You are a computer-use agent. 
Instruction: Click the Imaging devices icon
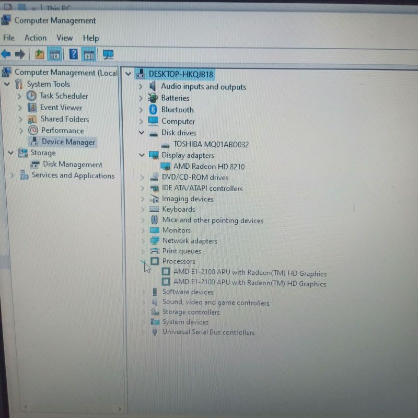coord(154,199)
